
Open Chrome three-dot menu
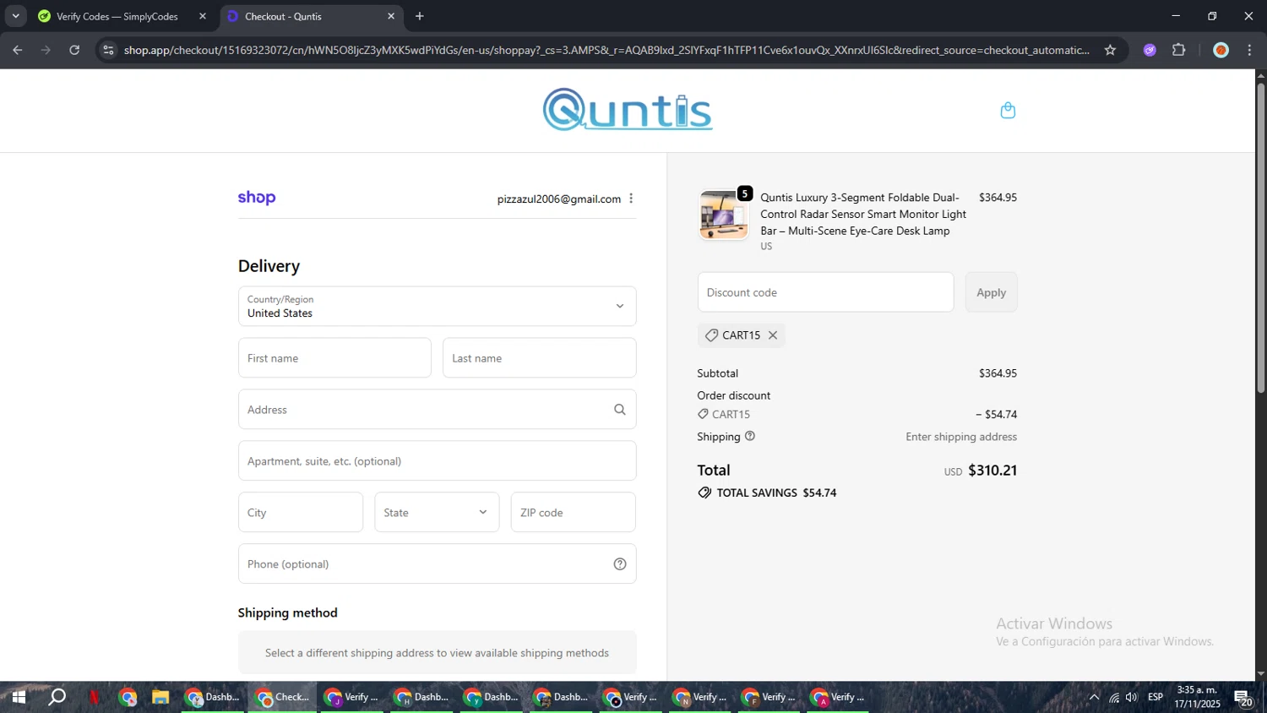(1250, 50)
